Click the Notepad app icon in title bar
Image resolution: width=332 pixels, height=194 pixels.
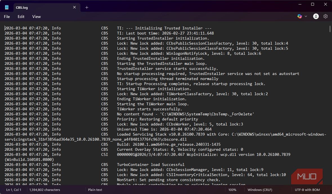click(7, 7)
